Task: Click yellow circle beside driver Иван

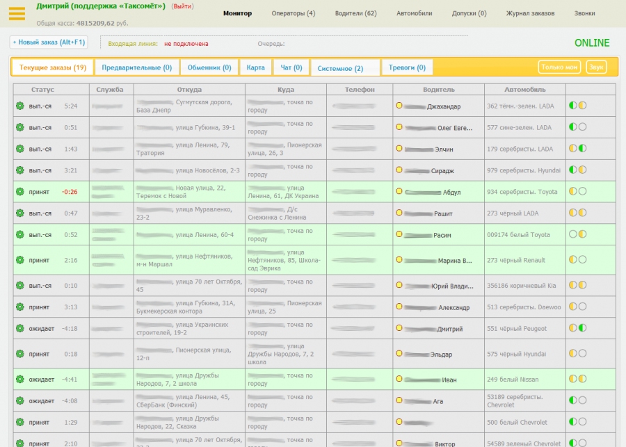Action: pos(399,380)
